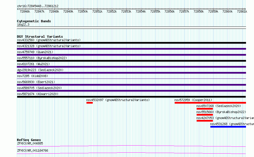Select the black bar under nsv5871674

131,97
